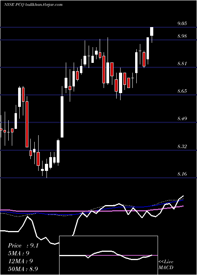Viewport: 197px width, 275px height.
Task: Click the 8.81 price level label
Action: 182,64
